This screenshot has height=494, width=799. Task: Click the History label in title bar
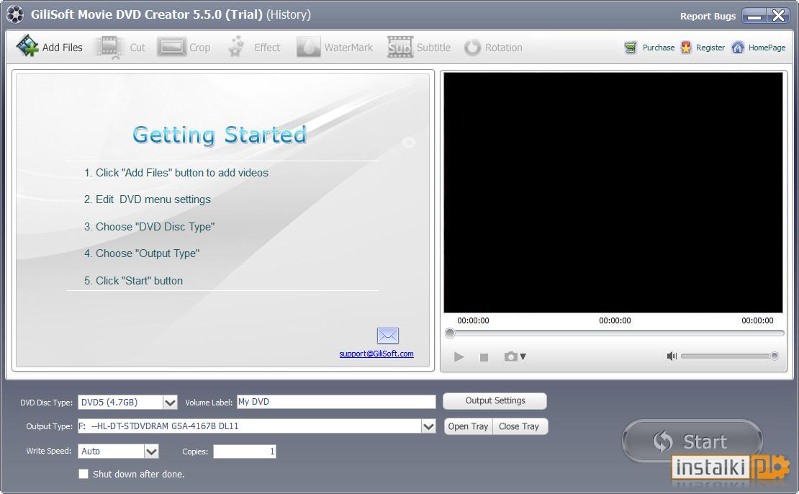tap(289, 14)
